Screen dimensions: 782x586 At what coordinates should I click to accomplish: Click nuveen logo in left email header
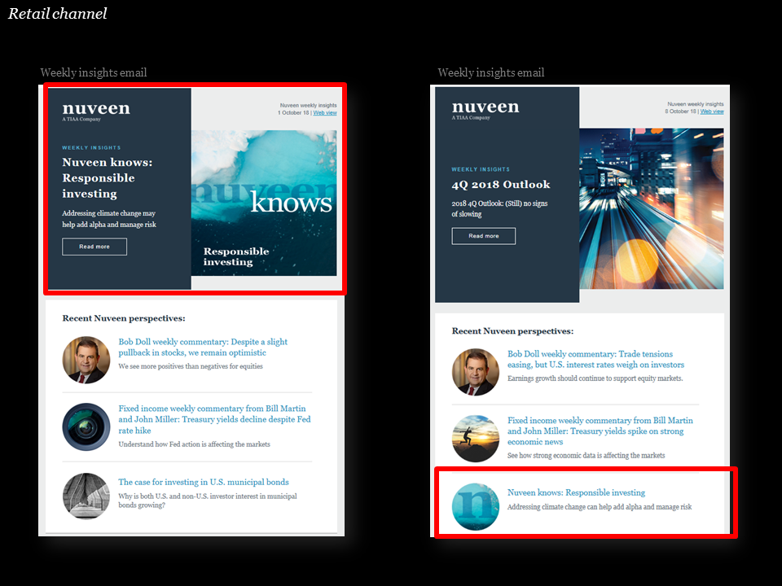(96, 111)
